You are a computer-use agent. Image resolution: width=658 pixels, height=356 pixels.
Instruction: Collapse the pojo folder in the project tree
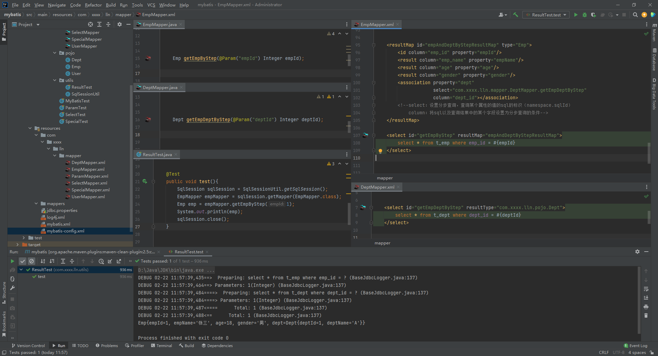click(55, 53)
